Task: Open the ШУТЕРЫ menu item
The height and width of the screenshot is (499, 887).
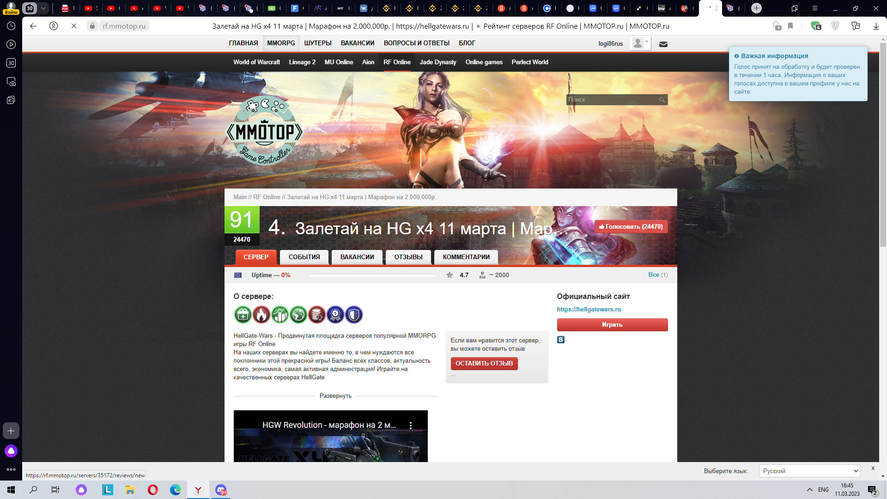Action: (318, 43)
